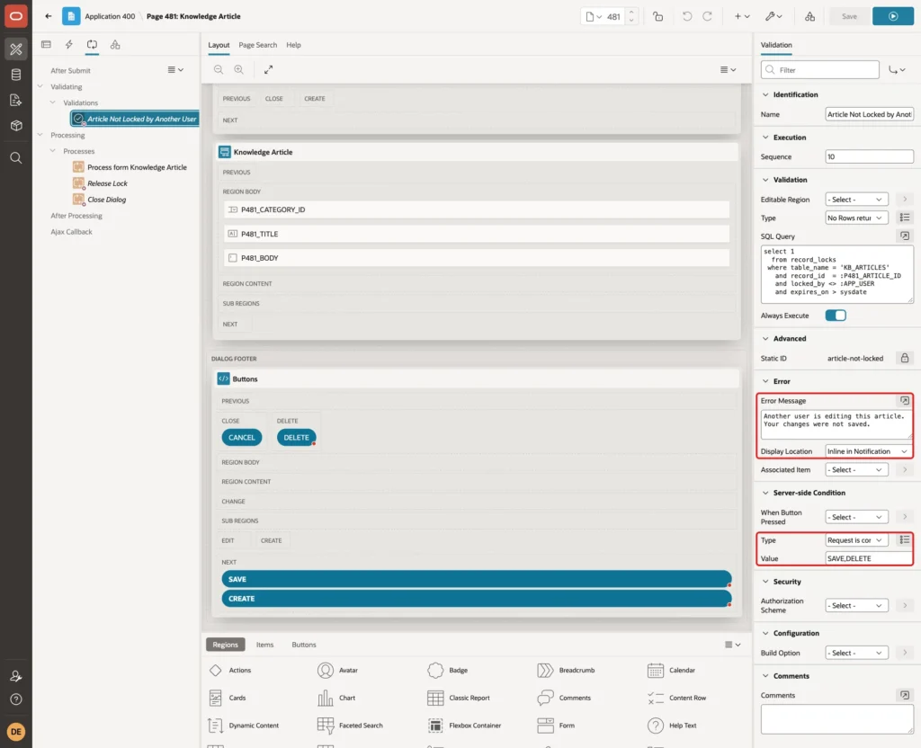The width and height of the screenshot is (921, 748).
Task: Redo the last change
Action: tap(707, 16)
